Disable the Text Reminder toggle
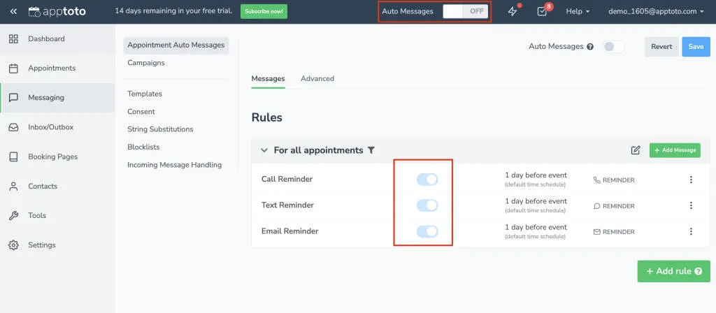716x313 pixels. (427, 205)
